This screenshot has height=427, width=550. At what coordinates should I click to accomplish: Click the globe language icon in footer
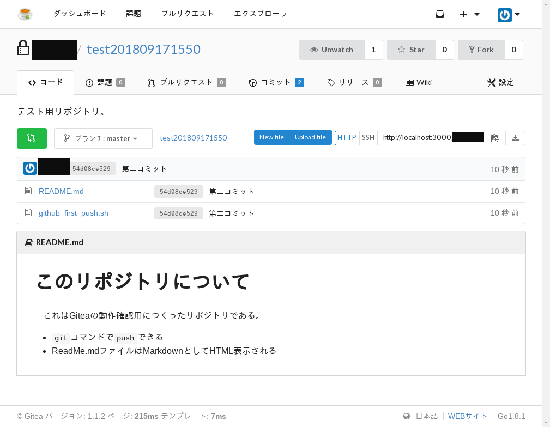pyautogui.click(x=407, y=416)
